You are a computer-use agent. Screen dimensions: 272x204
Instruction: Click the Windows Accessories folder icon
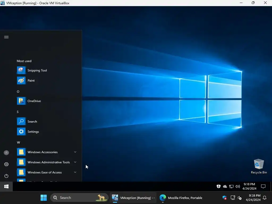click(21, 152)
